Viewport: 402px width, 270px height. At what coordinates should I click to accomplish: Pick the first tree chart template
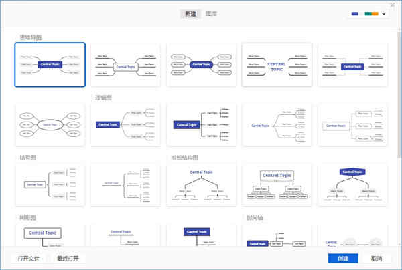point(50,235)
